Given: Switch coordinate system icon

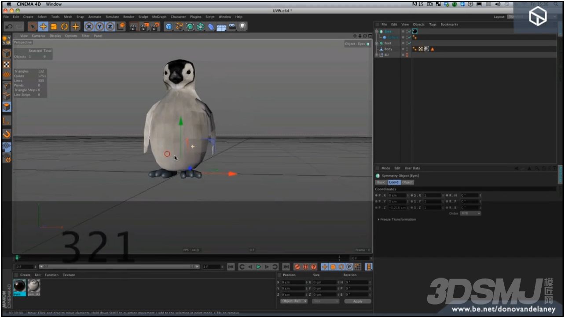Looking at the screenshot, I should (x=121, y=27).
